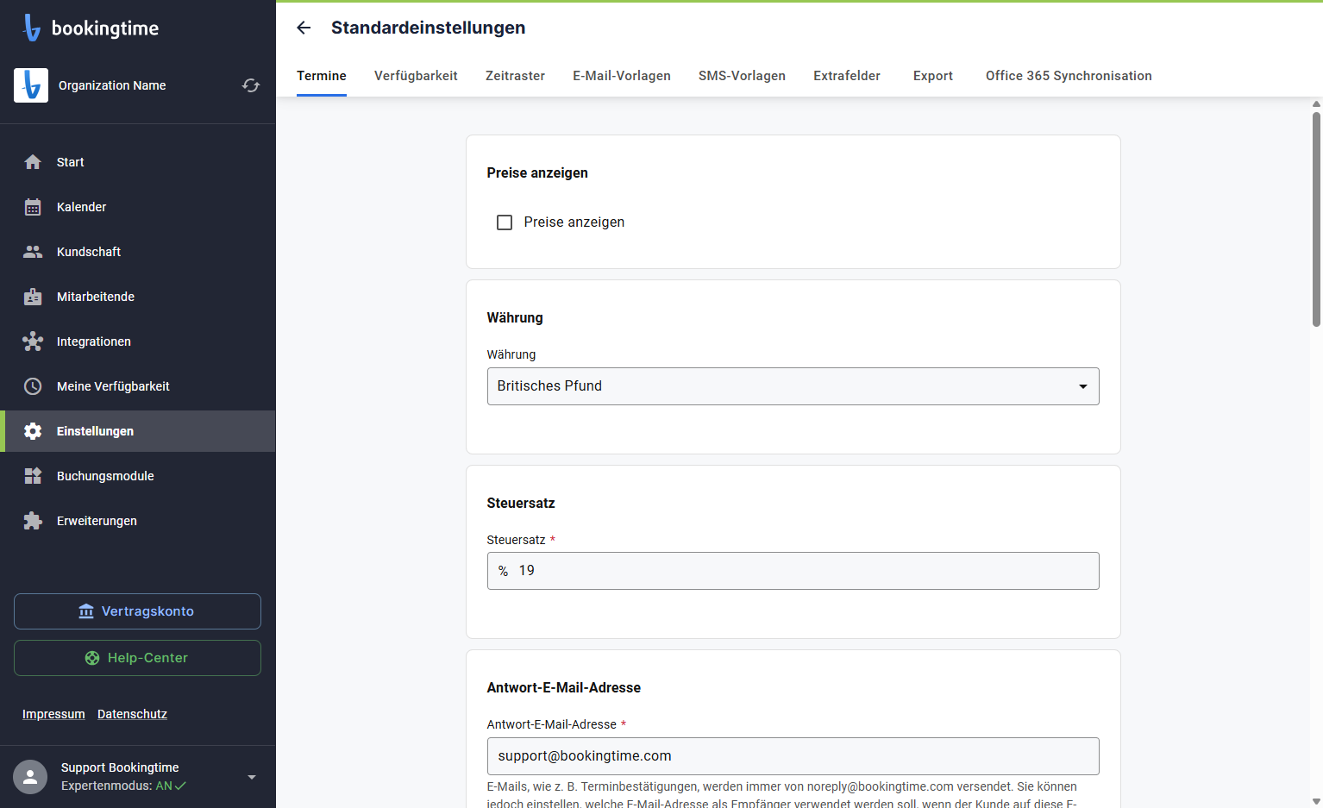The image size is (1323, 808).
Task: Click the Mitarbeitende badge icon
Action: [33, 297]
